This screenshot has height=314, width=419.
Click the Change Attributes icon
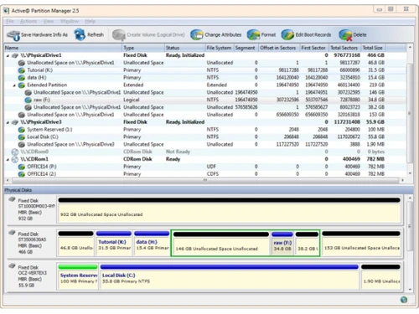(x=197, y=35)
